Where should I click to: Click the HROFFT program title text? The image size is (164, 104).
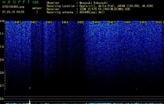click(x=16, y=2)
